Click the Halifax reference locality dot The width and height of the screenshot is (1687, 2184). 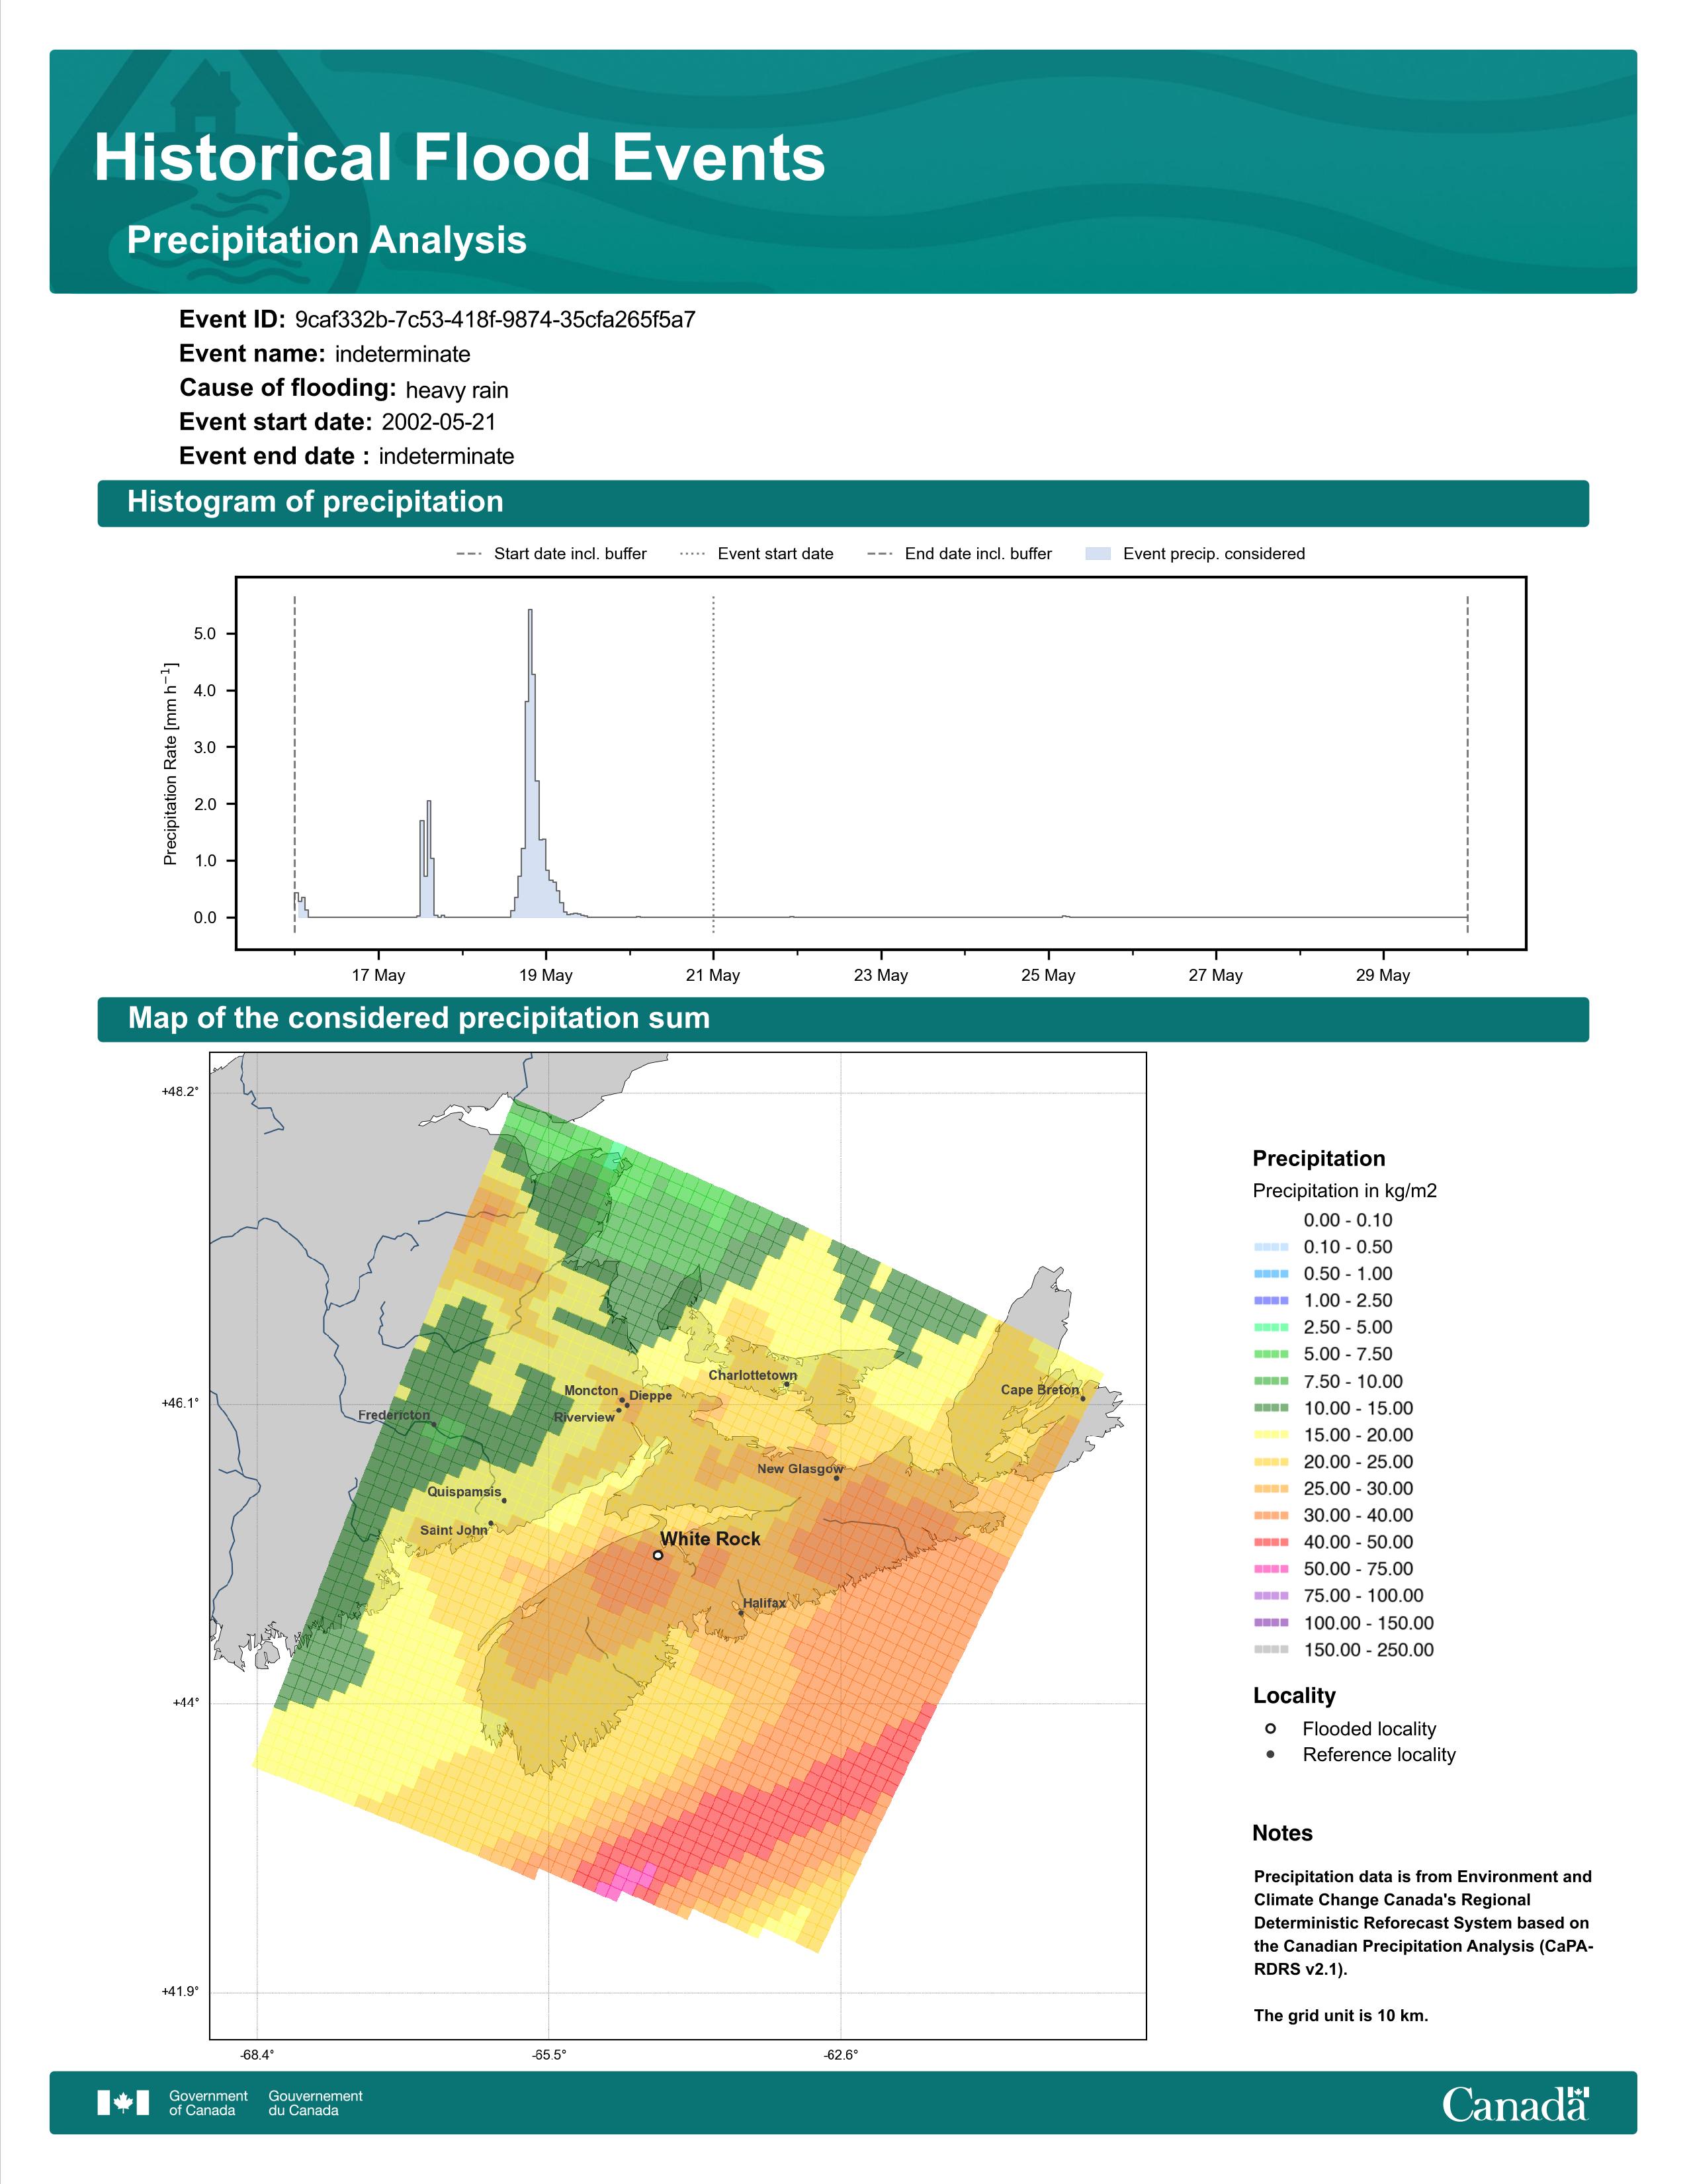tap(740, 1613)
